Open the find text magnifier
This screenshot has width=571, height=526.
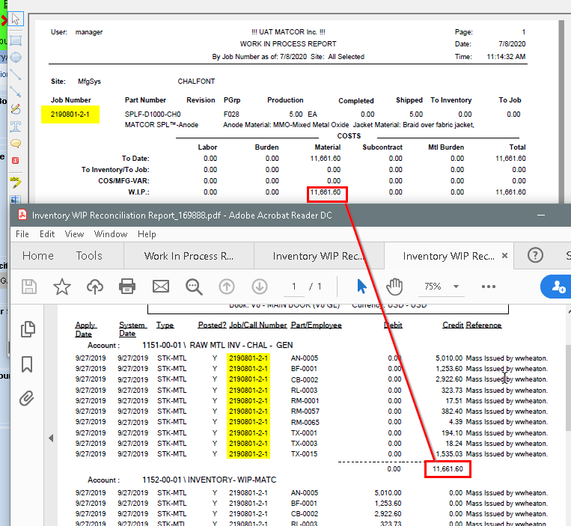coord(194,287)
